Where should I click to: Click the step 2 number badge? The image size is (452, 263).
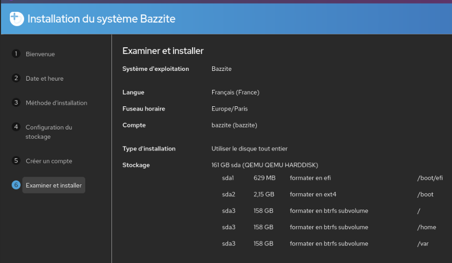[x=16, y=78]
